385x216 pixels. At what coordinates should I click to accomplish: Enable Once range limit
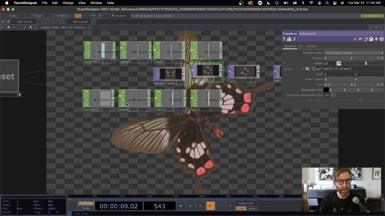(251, 208)
